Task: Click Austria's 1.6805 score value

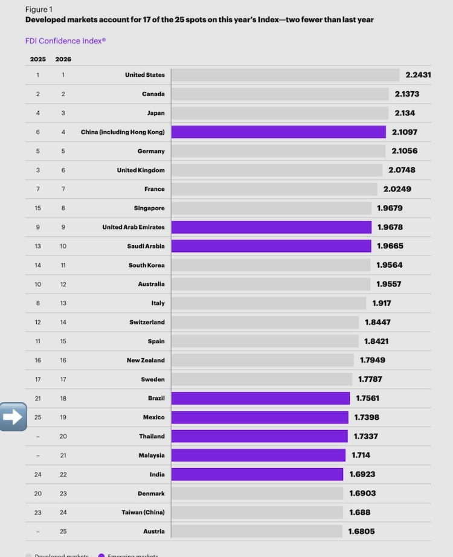Action: 362,532
